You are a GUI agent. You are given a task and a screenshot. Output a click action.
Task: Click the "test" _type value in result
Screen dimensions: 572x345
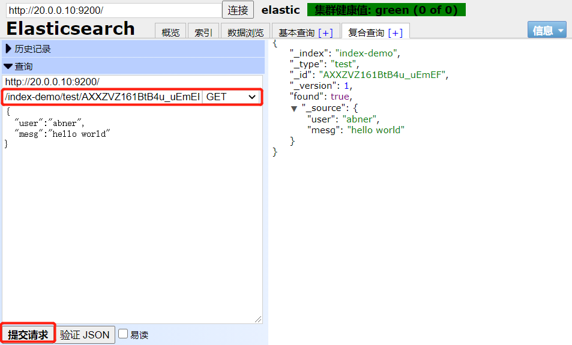pyautogui.click(x=343, y=64)
